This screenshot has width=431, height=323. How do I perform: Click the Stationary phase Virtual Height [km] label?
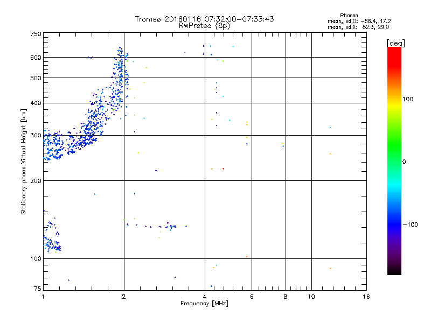(24, 162)
